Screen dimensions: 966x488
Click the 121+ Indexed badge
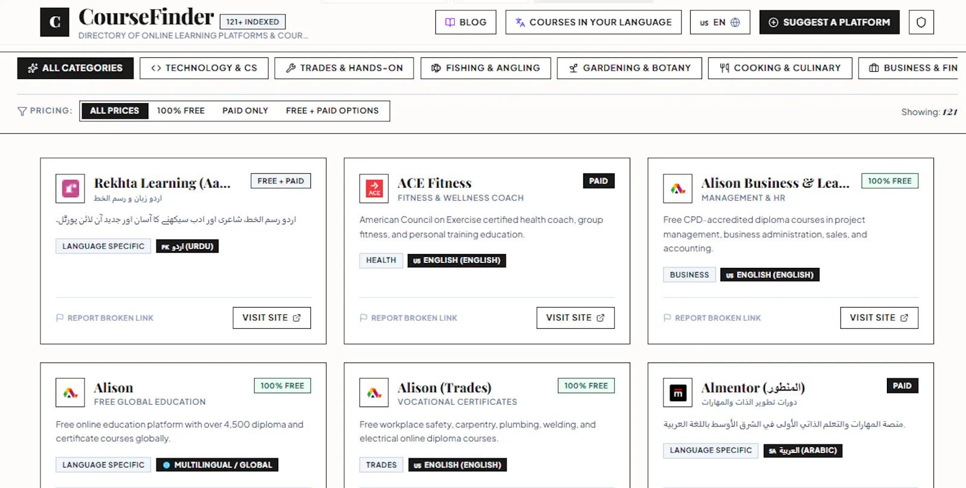(252, 22)
